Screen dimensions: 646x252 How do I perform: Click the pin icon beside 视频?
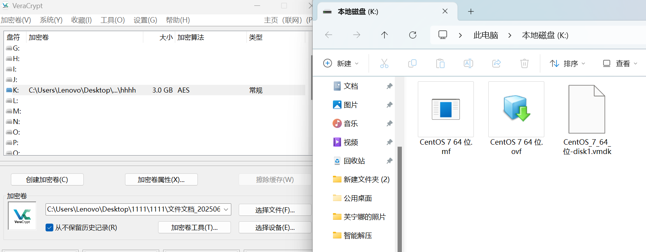pyautogui.click(x=389, y=142)
